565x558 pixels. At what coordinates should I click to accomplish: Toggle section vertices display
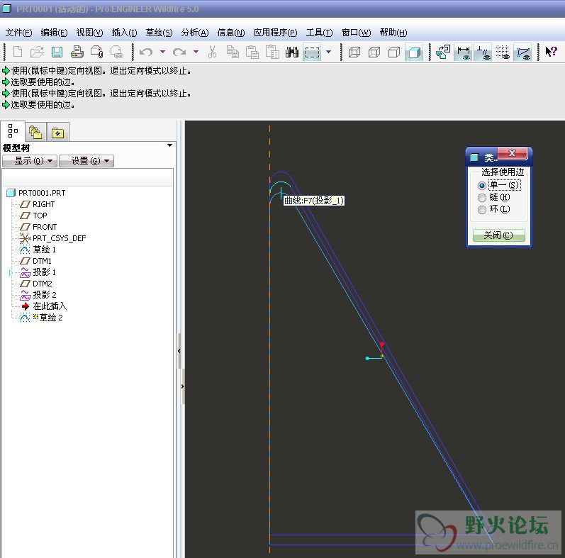(x=522, y=52)
